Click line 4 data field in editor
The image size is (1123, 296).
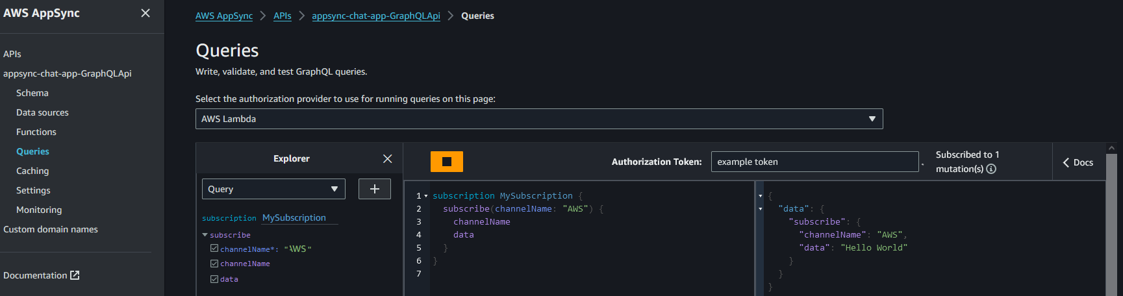point(464,235)
